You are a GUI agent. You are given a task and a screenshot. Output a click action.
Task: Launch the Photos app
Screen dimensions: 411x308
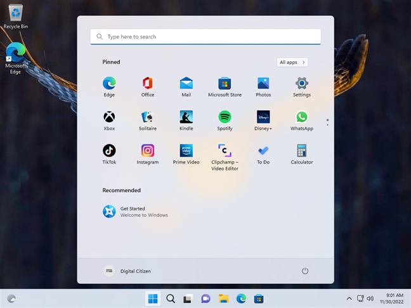[263, 87]
